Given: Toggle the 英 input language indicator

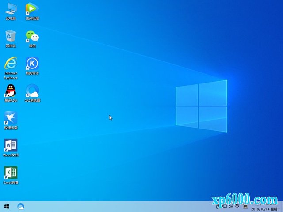Looking at the screenshot, I should point(237,206).
